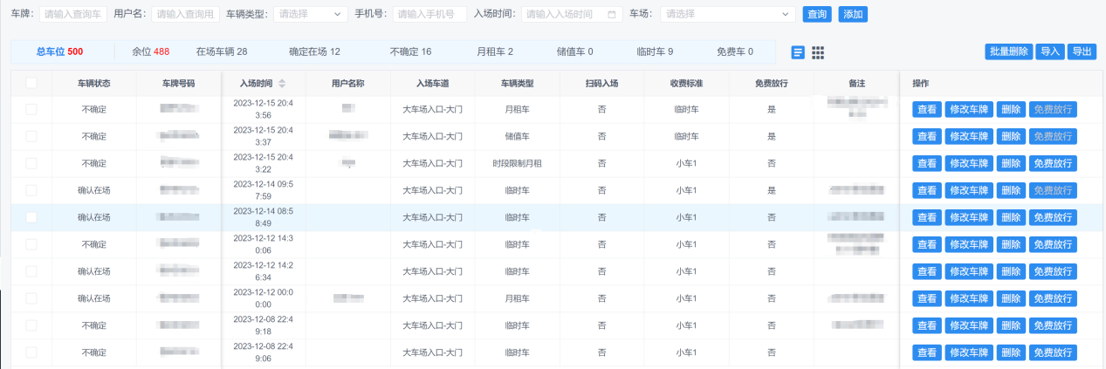
Task: Click the 导出 button
Action: pyautogui.click(x=1082, y=51)
